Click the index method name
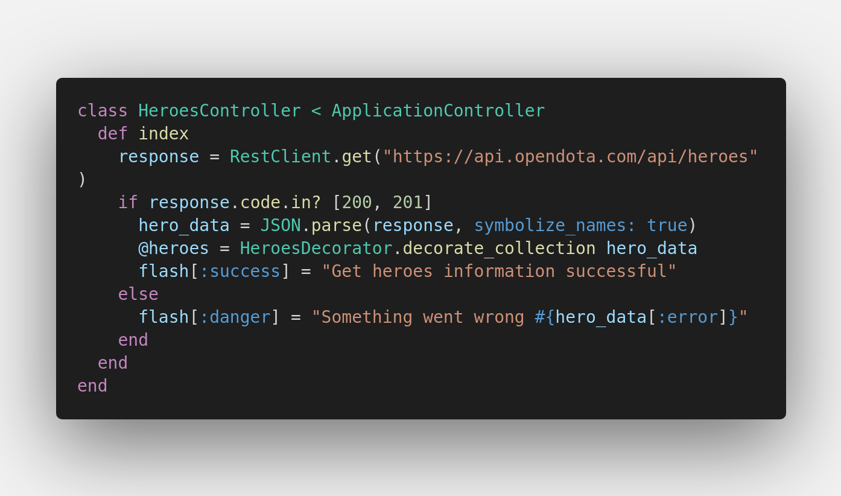The image size is (841, 496). coord(163,134)
